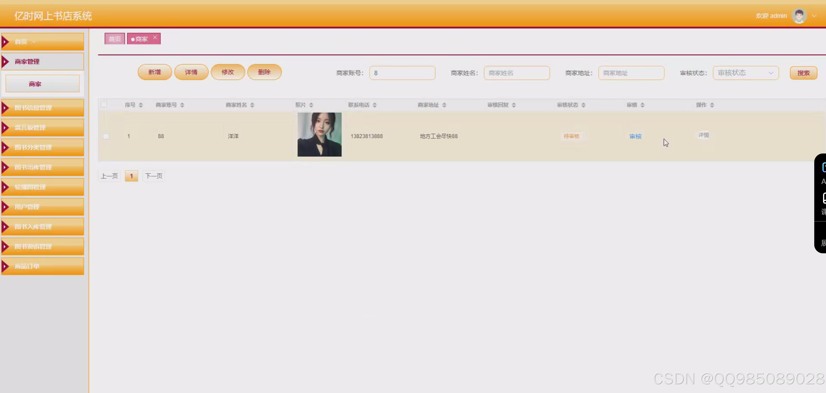
Task: Click the sort arrows for 商家地址
Action: click(x=444, y=105)
